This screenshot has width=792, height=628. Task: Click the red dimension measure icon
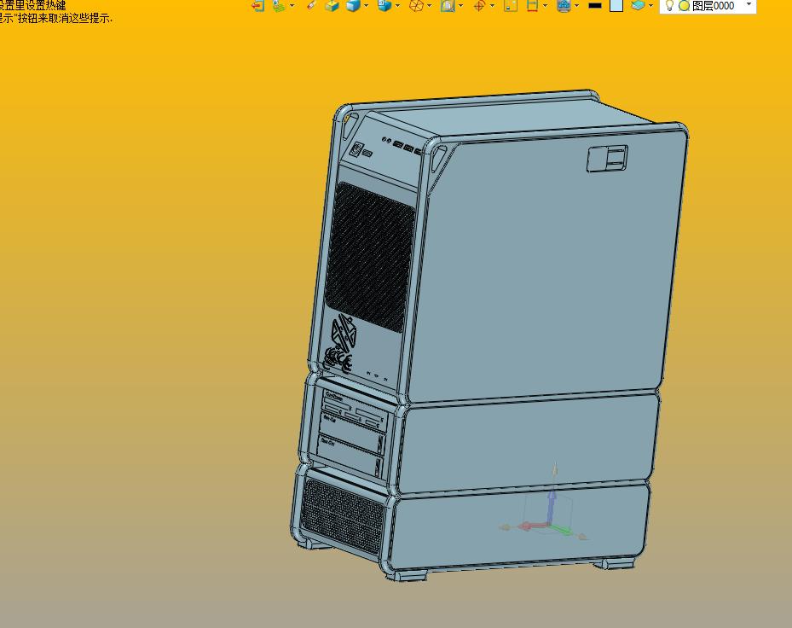point(532,6)
